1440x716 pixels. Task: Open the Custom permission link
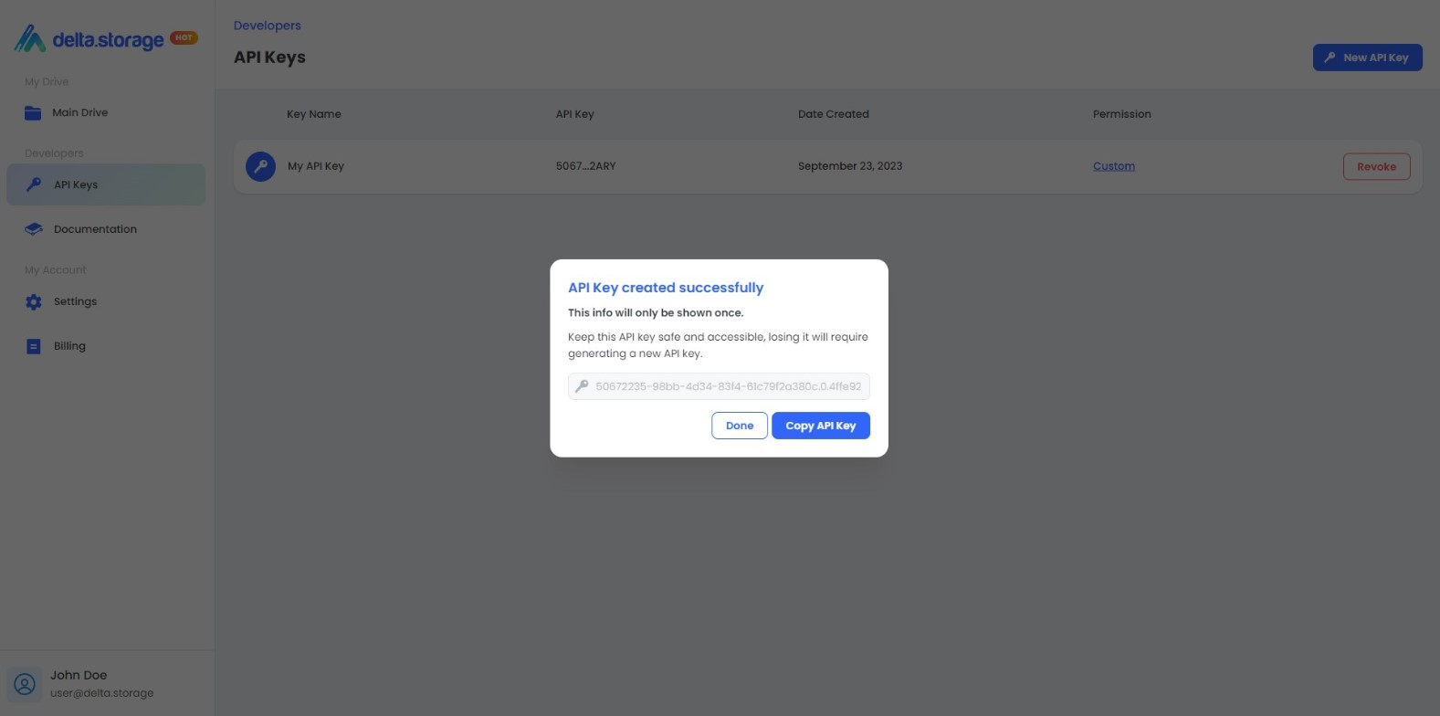coord(1114,166)
